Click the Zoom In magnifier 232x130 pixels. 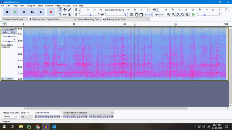tap(169, 15)
